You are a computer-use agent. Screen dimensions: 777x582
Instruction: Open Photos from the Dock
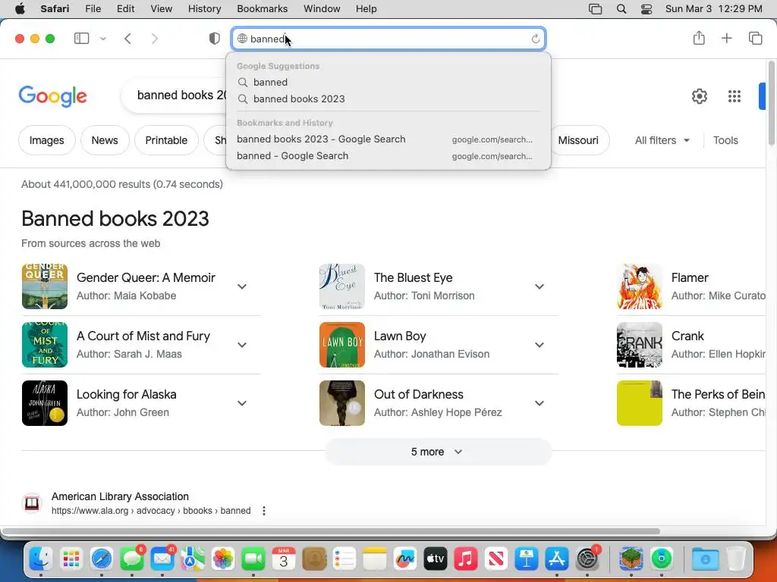tap(223, 559)
